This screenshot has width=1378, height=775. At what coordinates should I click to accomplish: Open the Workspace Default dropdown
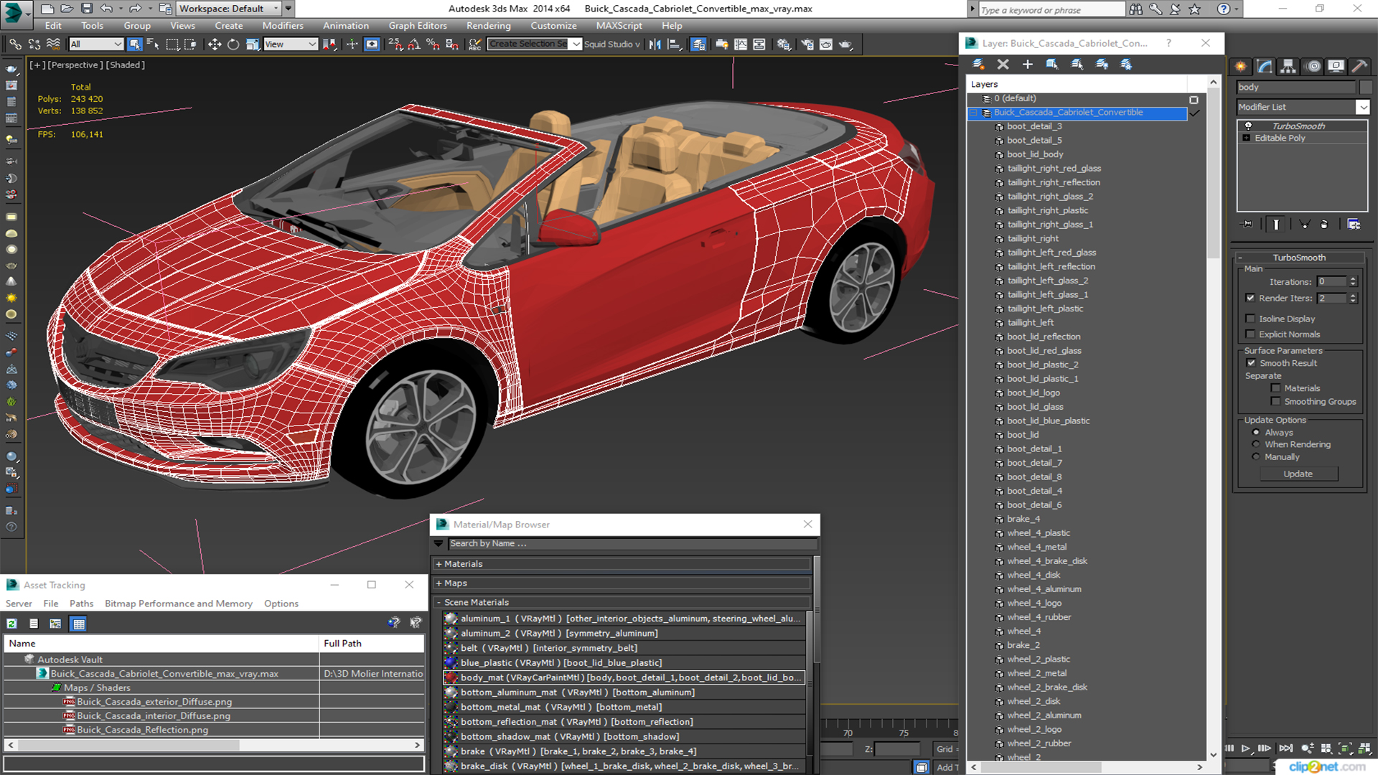coord(230,9)
